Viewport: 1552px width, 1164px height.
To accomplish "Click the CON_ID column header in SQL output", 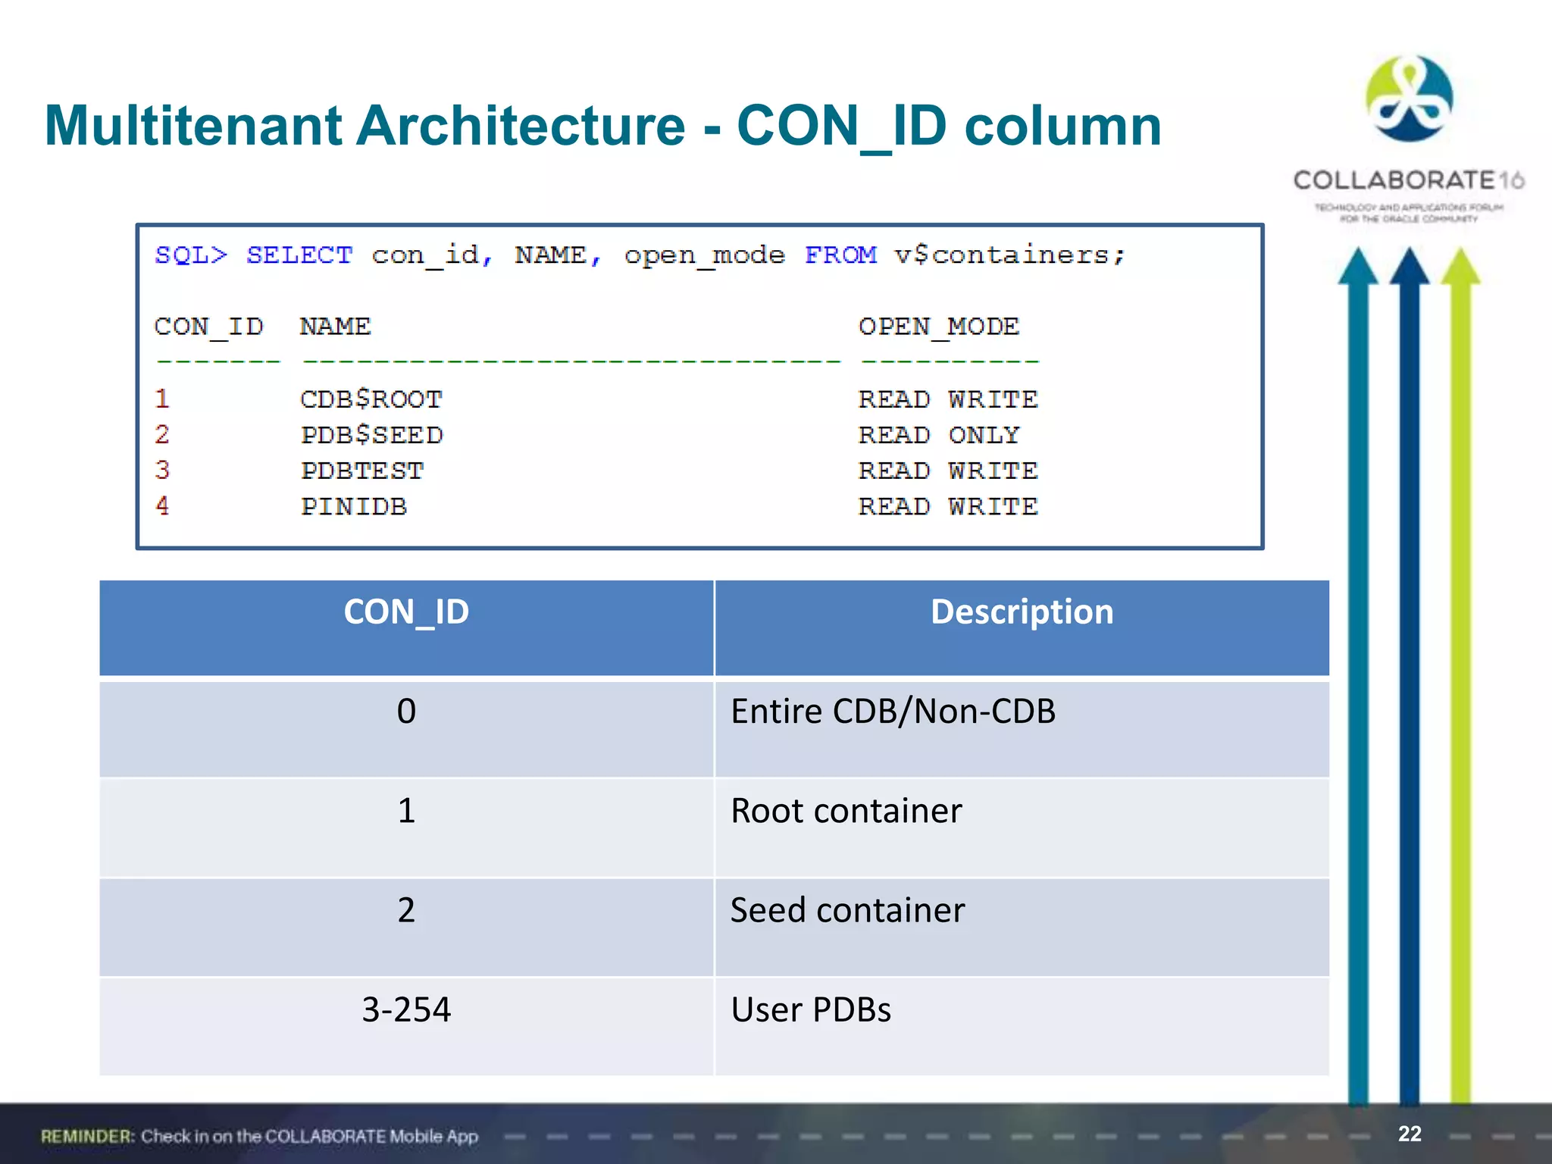I will pyautogui.click(x=208, y=327).
